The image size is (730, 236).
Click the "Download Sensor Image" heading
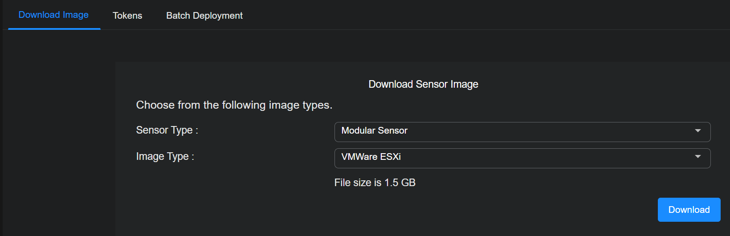[423, 84]
